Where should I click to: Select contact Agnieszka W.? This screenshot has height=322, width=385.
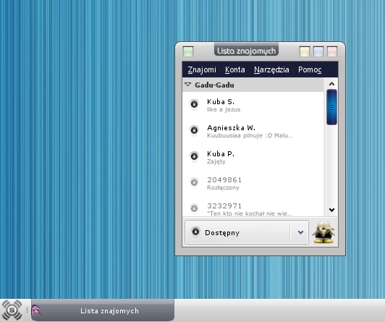[253, 131]
